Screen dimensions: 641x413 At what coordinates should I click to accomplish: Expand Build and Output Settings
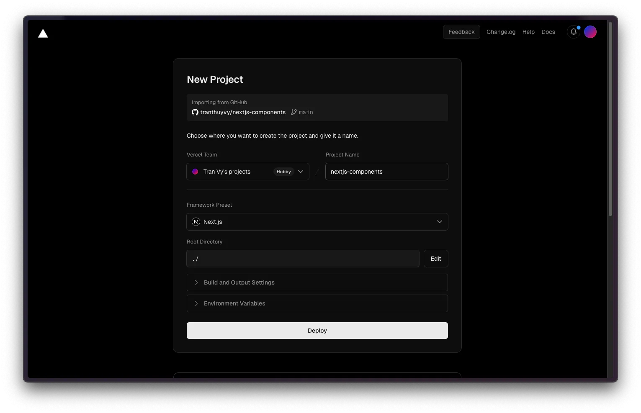click(x=317, y=282)
